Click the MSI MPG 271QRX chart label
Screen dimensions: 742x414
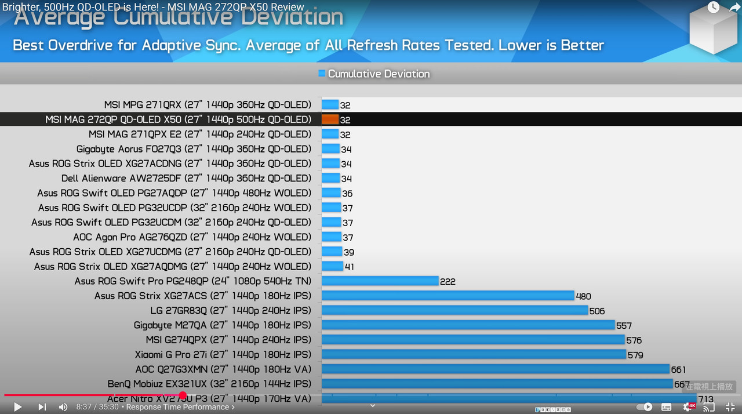point(208,105)
